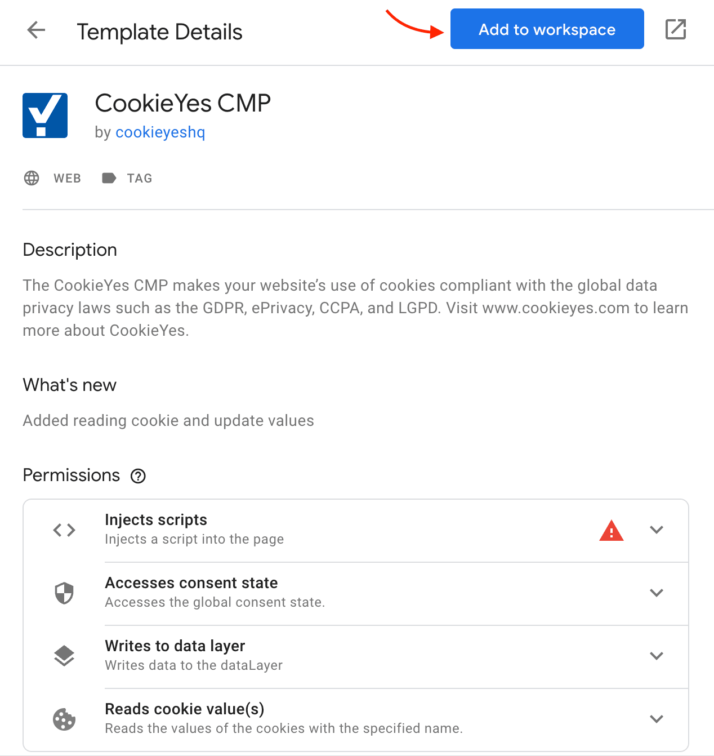The width and height of the screenshot is (714, 756).
Task: Click the consent state shield icon
Action: click(x=64, y=593)
